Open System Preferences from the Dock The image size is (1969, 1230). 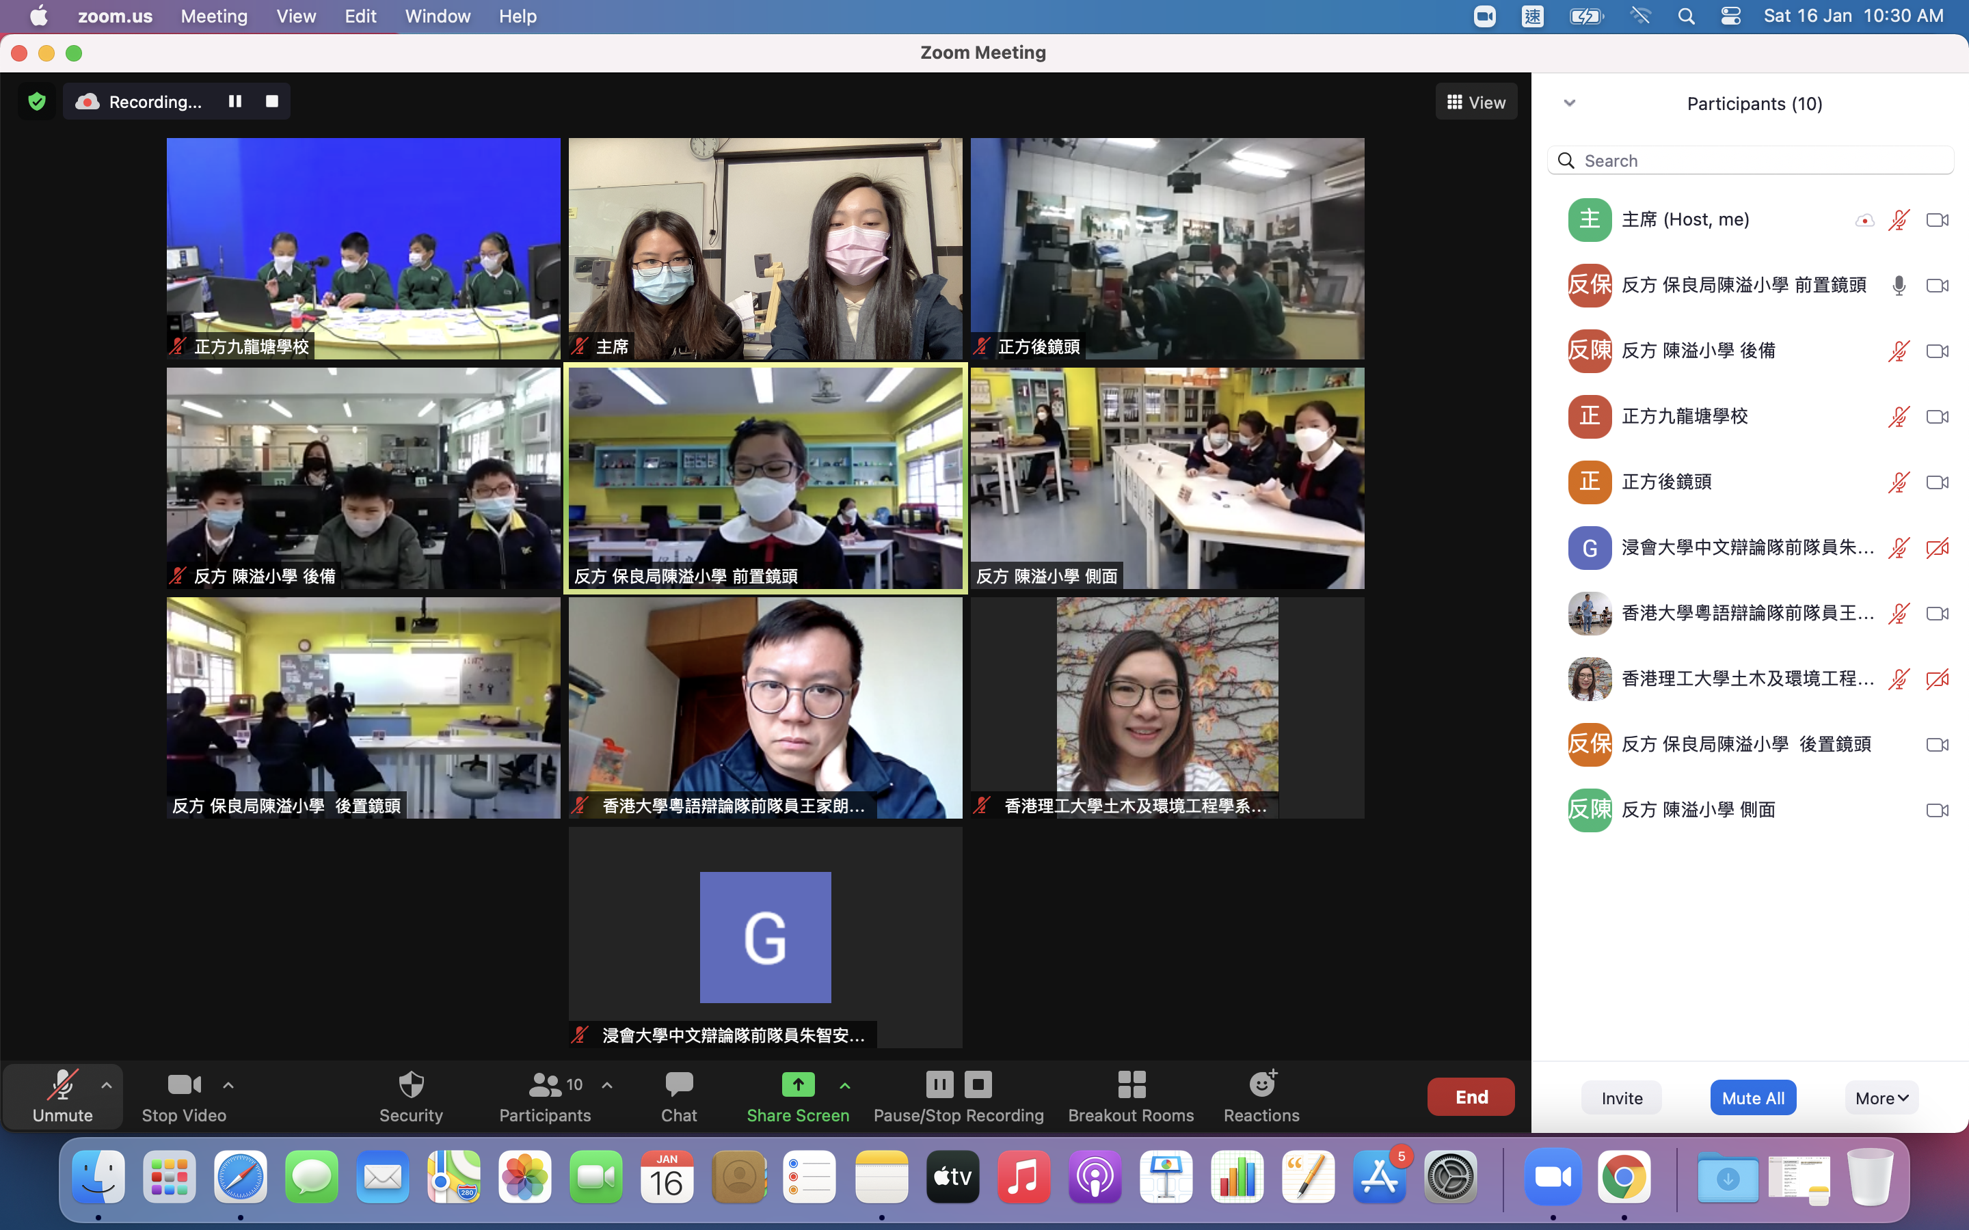click(x=1450, y=1176)
